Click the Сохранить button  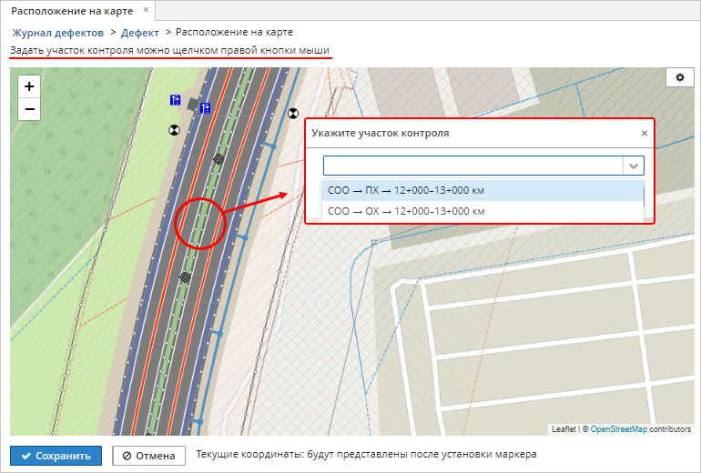click(56, 456)
